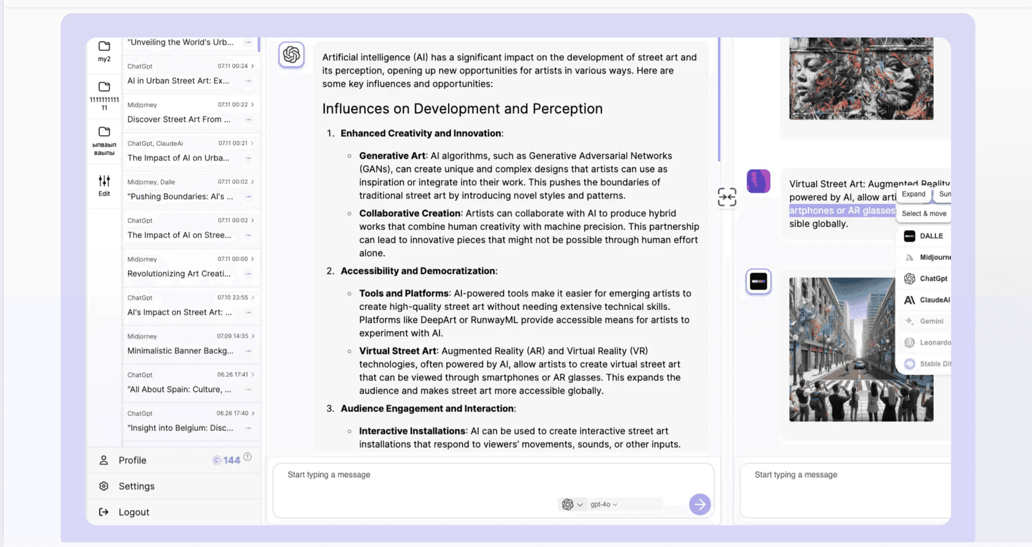The width and height of the screenshot is (1032, 547).
Task: Open options menu for The Impact of AI on Stree...
Action: pyautogui.click(x=248, y=235)
